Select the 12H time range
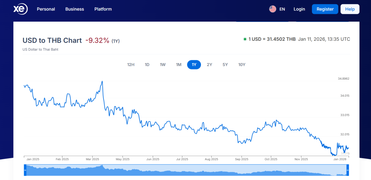371x180 pixels. 131,65
